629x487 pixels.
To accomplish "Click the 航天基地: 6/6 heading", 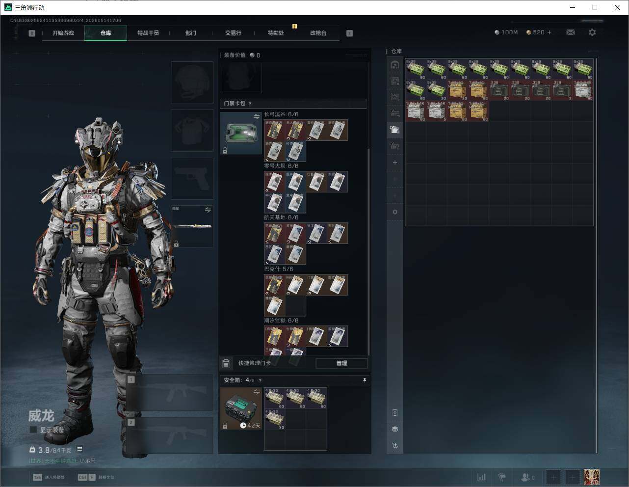I will pyautogui.click(x=281, y=217).
